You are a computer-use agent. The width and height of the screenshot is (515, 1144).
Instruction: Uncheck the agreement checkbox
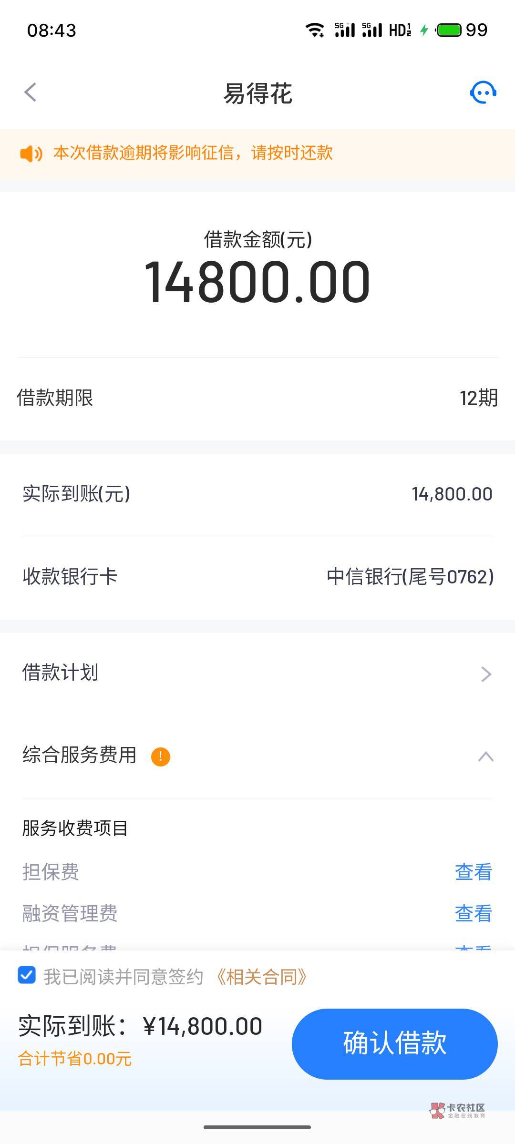click(27, 975)
